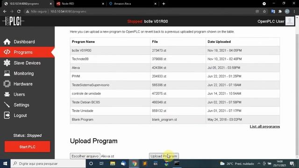
Task: Select the Alexa program row
Action: pos(175,68)
